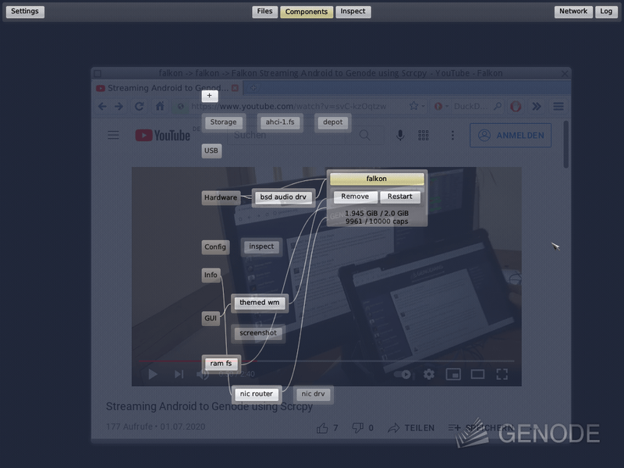624x468 pixels.
Task: Click the YouTube logo
Action: point(163,136)
